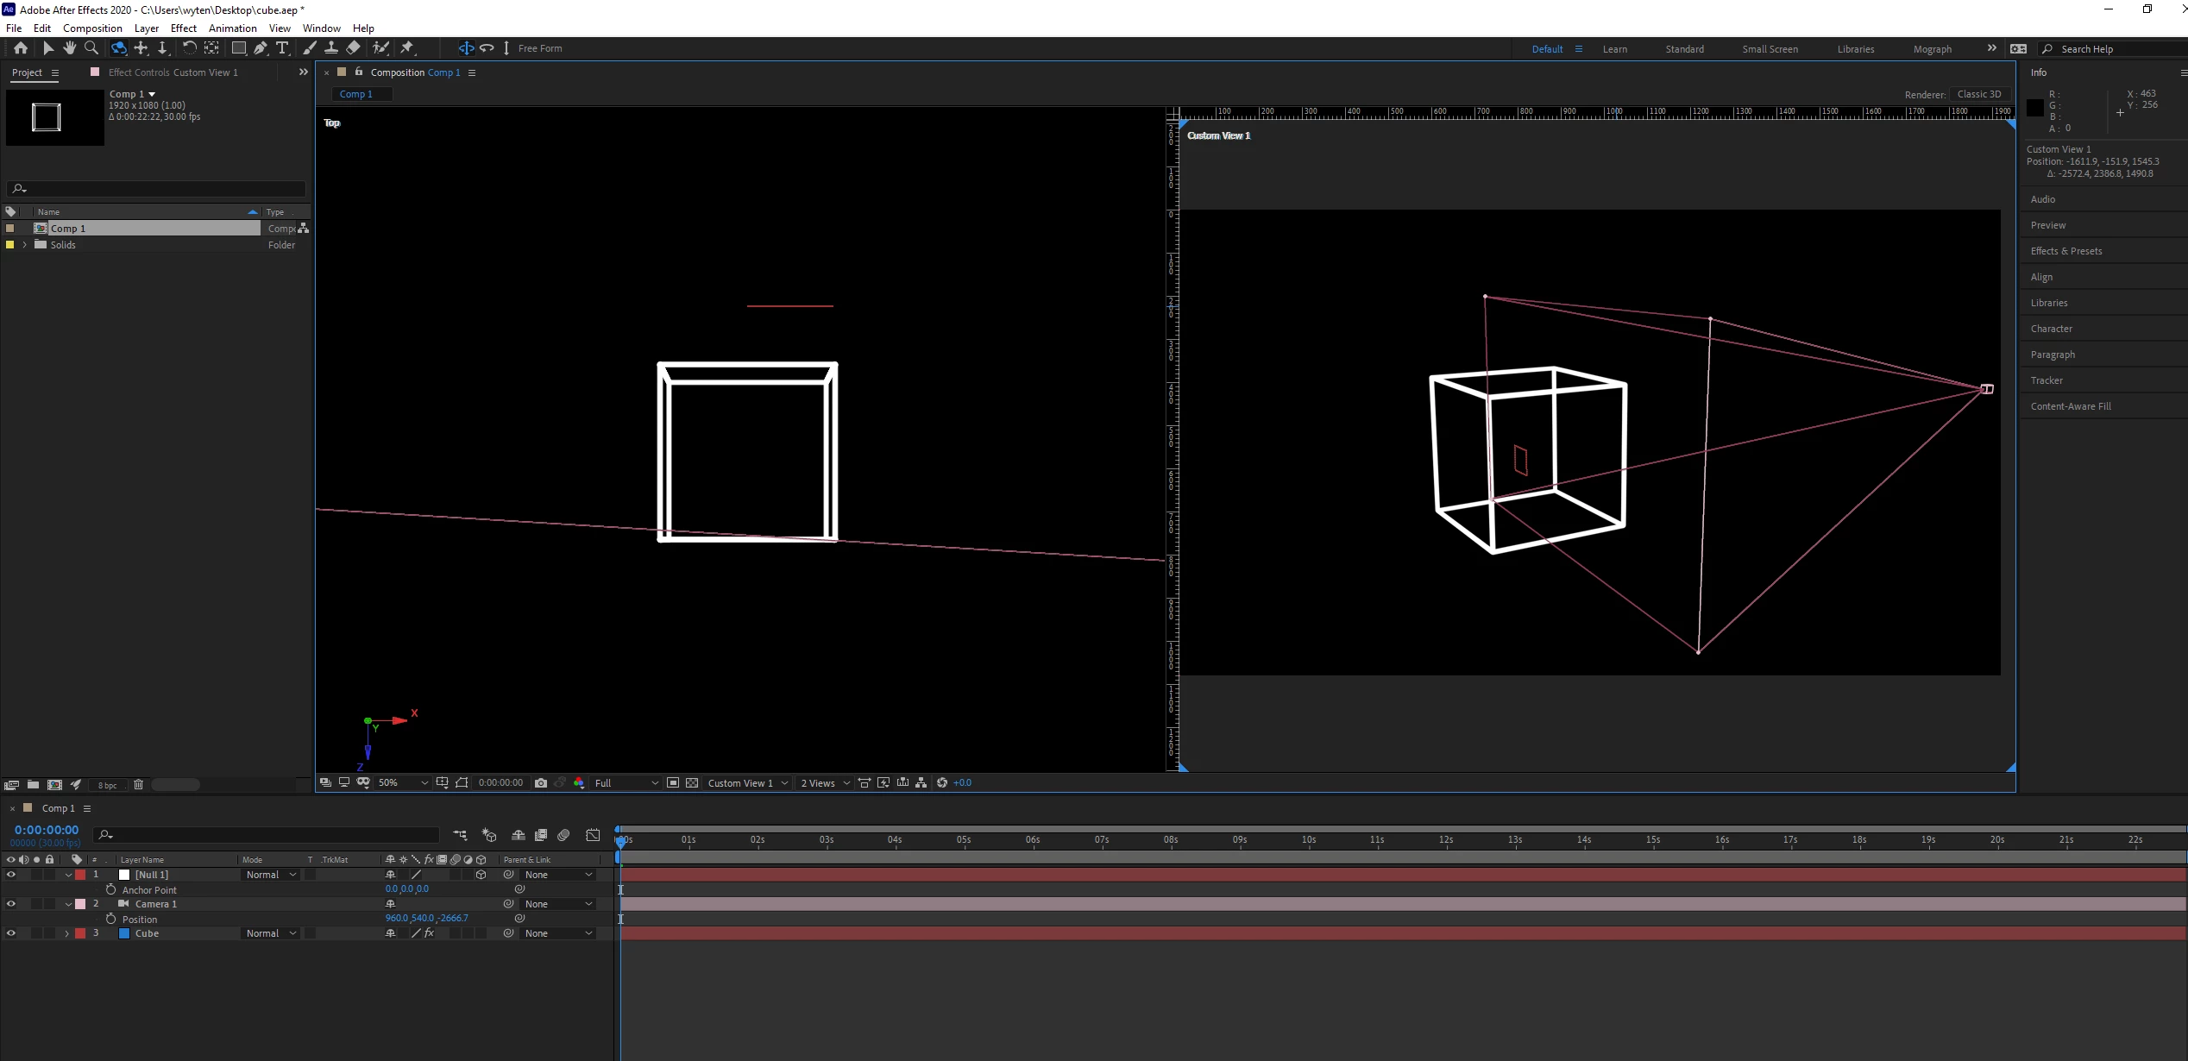The width and height of the screenshot is (2188, 1061).
Task: Switch to the Standard workspace
Action: coord(1684,49)
